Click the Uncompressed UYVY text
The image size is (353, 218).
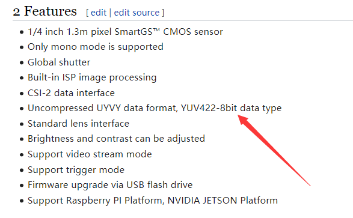[x=75, y=108]
